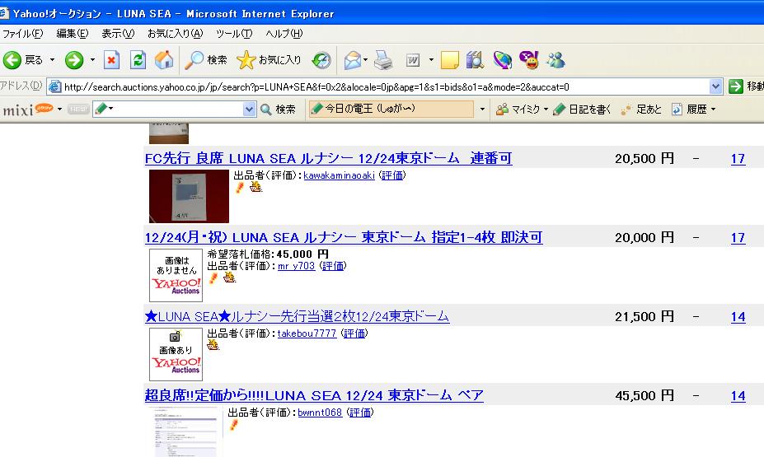The image size is (764, 457).
Task: Expand the address bar URL dropdown
Action: [715, 87]
